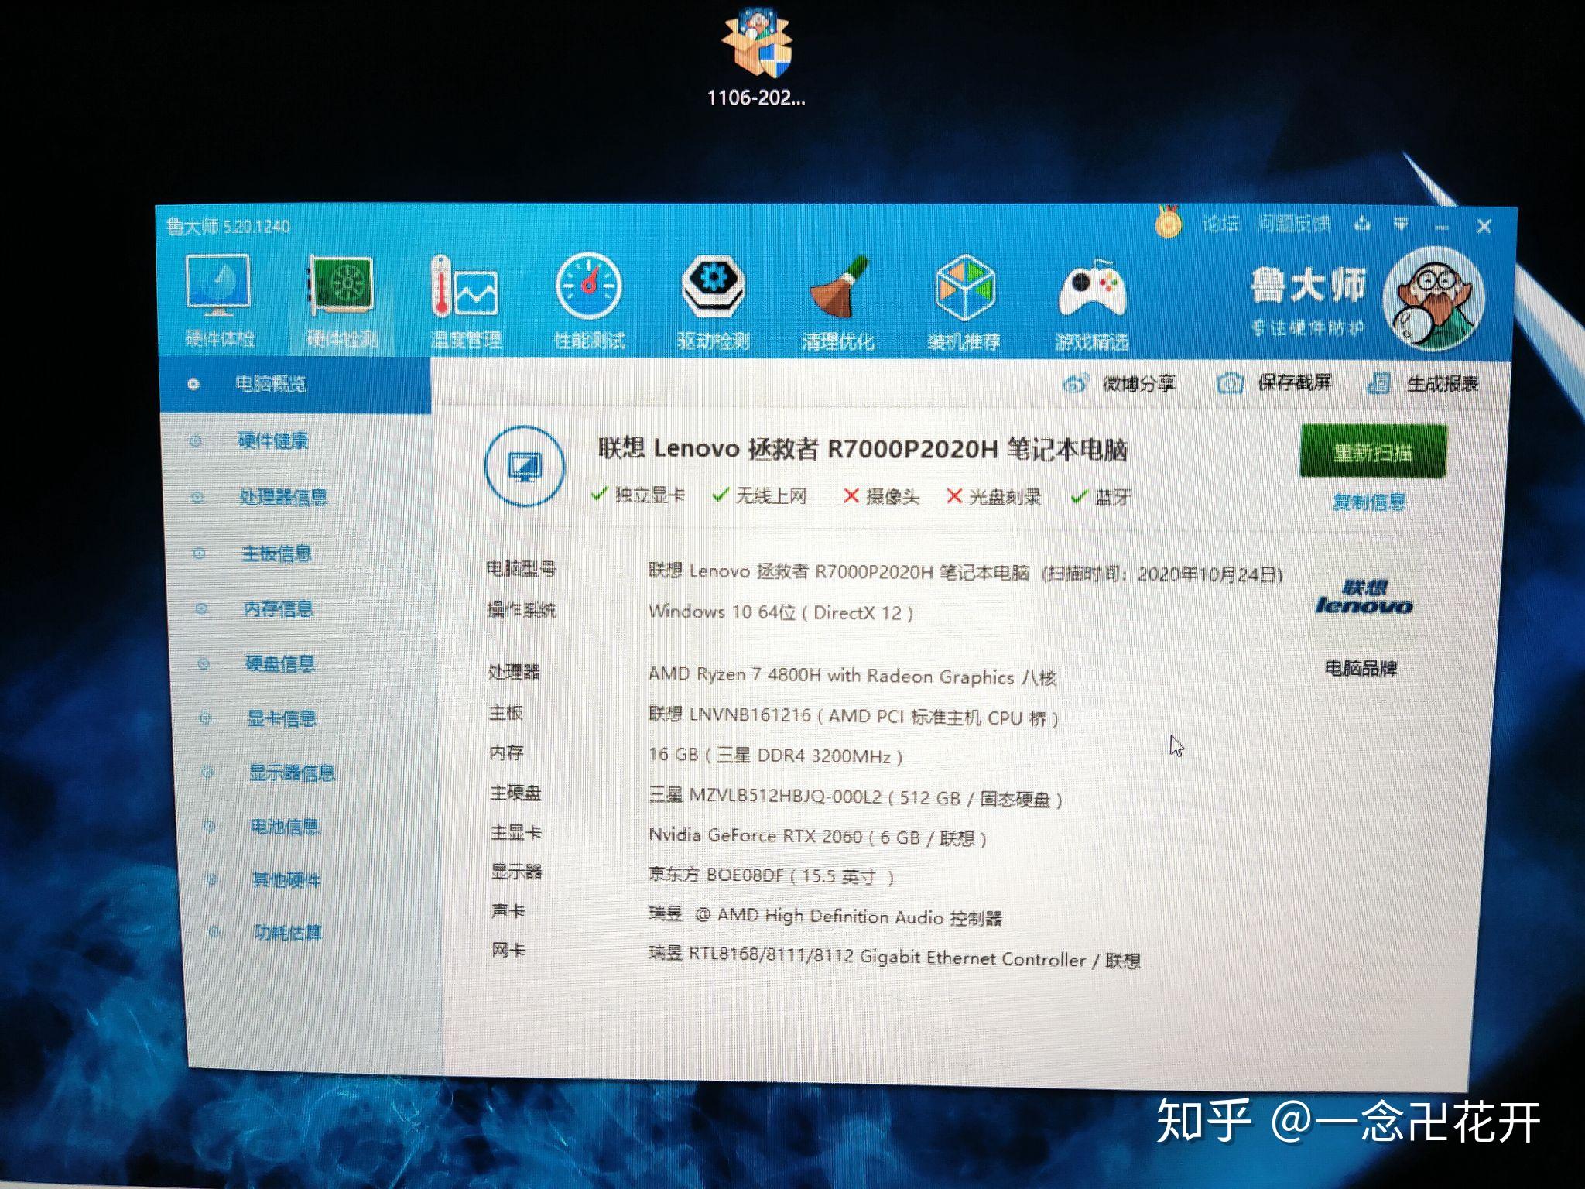Close the 鲁大师 window

[1484, 226]
